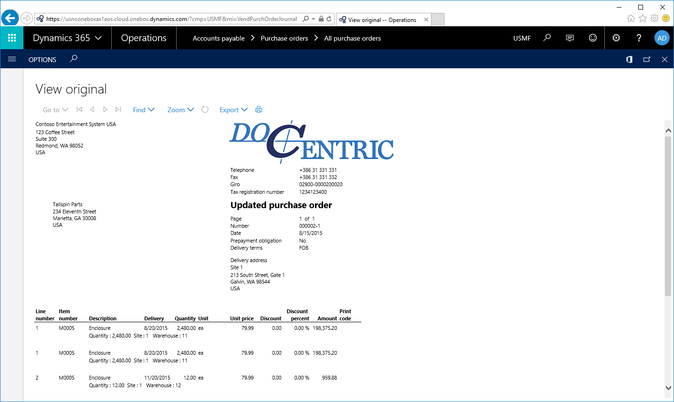Click the search icon next to OPTIONS
674x402 pixels.
tap(74, 59)
